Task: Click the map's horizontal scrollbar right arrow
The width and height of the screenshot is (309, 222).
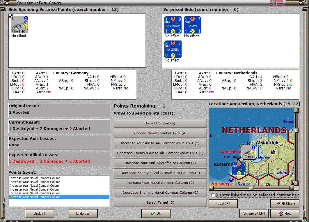Action: pos(292,188)
